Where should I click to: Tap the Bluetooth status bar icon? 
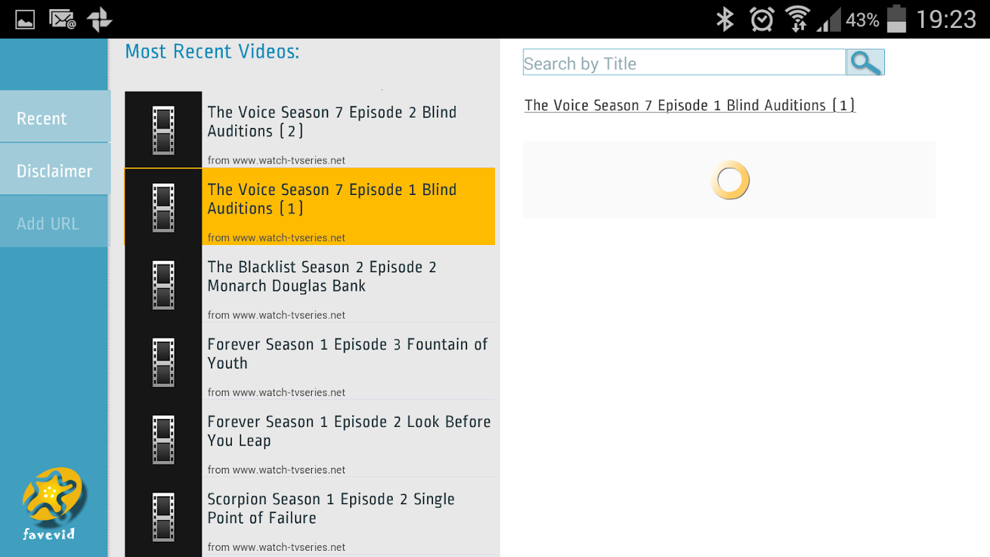725,19
